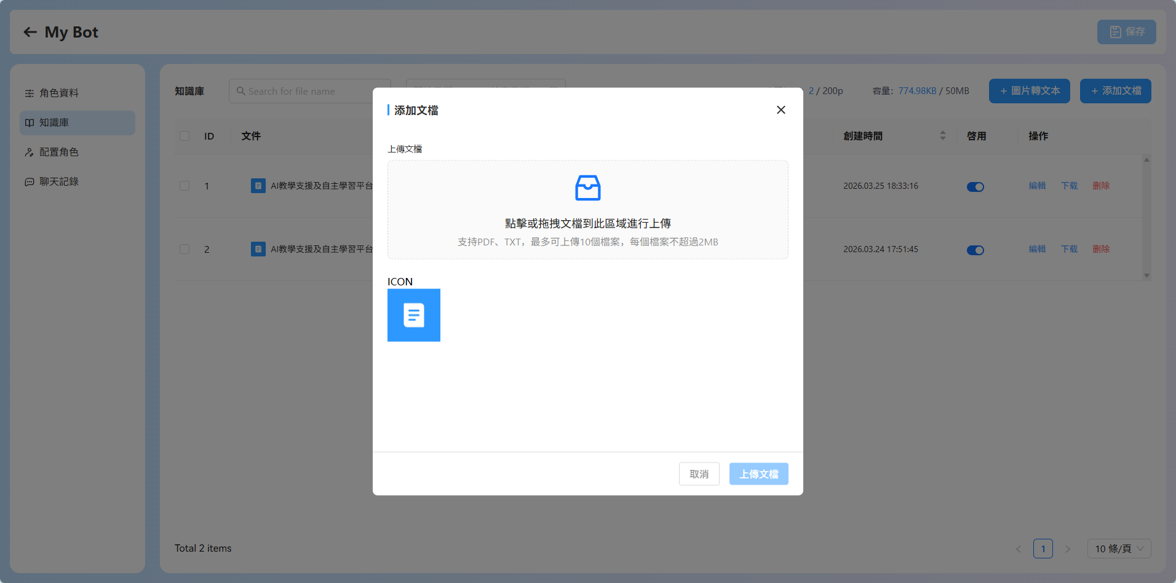Click the file icon of row 1
This screenshot has width=1176, height=583.
tap(258, 186)
